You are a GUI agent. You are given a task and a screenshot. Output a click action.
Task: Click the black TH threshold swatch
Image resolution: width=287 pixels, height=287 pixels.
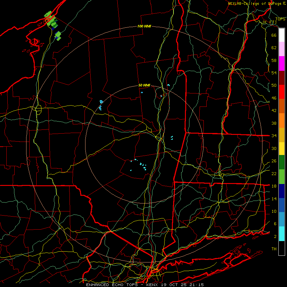(282, 248)
